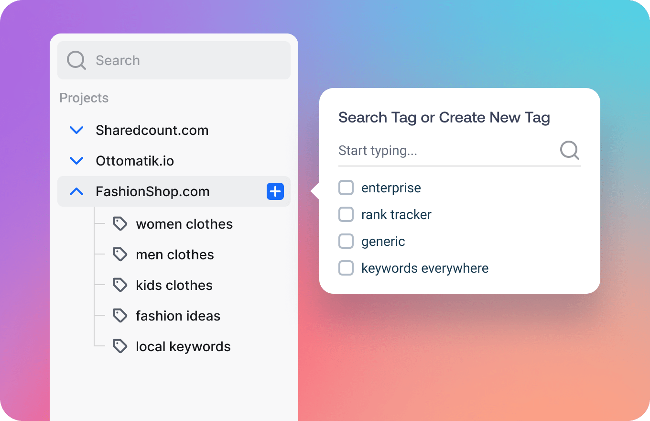
Task: Expand the Ottomatik.io project
Action: coord(76,160)
